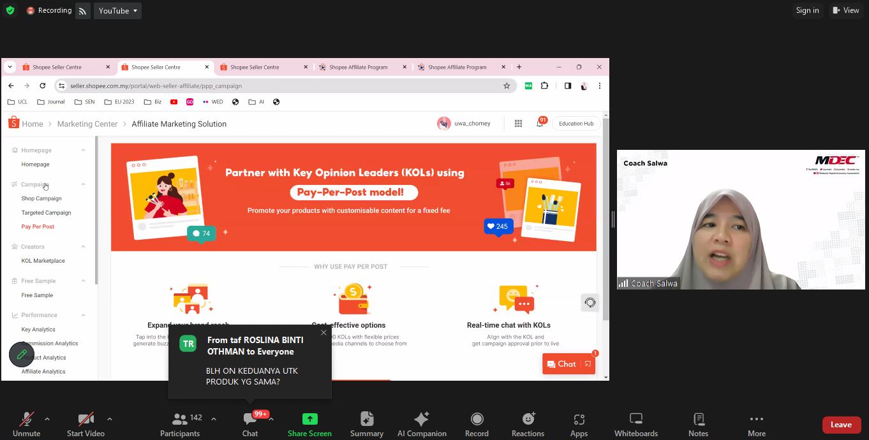The width and height of the screenshot is (869, 440).
Task: Open Shopee notifications bell
Action: coord(540,124)
